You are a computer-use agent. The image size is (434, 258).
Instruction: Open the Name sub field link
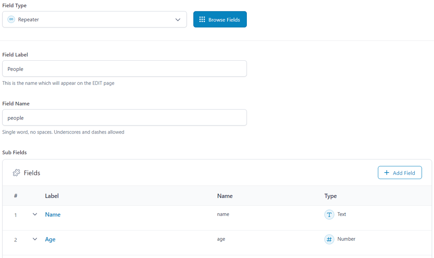pyautogui.click(x=53, y=215)
